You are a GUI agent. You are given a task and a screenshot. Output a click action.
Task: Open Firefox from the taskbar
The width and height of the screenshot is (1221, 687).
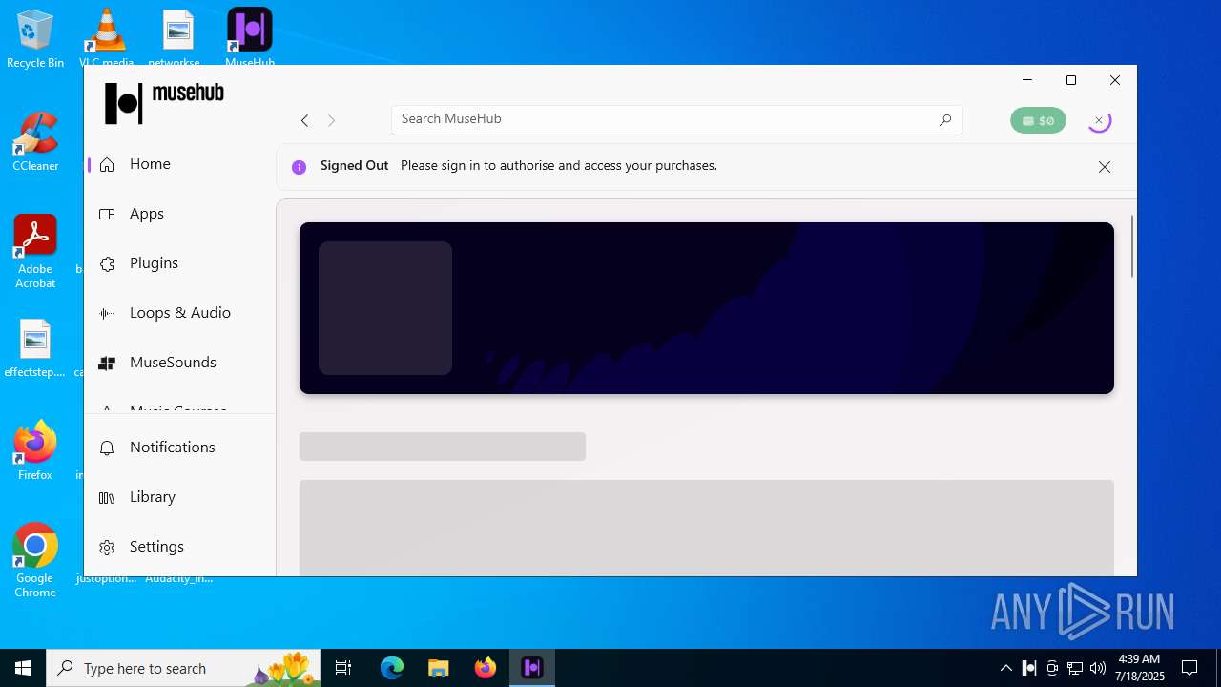click(486, 668)
